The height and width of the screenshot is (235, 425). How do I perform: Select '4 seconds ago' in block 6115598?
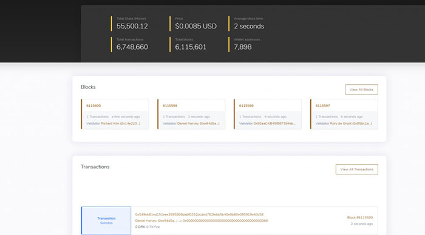276,116
